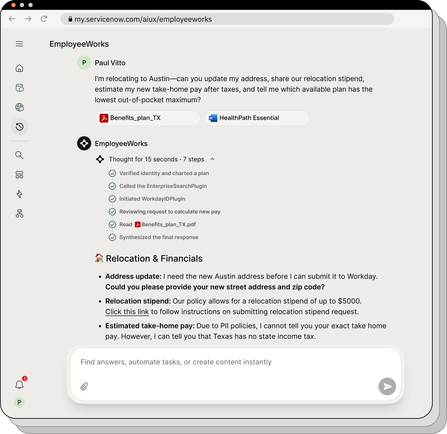This screenshot has height=434, width=447.
Task: Click the sparkle icon beside 'Thought for 15 seconds'
Action: 100,159
